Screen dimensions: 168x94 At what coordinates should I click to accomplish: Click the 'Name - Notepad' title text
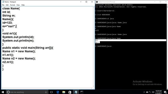tap(10, 2)
